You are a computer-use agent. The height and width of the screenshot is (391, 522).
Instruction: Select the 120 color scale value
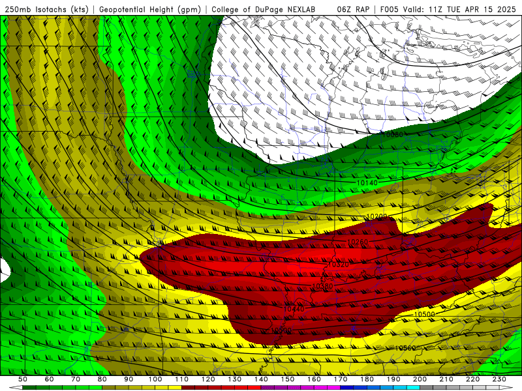[x=208, y=379]
